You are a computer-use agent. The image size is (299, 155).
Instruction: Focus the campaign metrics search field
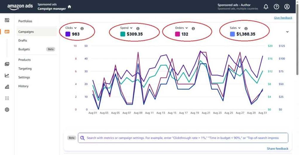click(183, 138)
